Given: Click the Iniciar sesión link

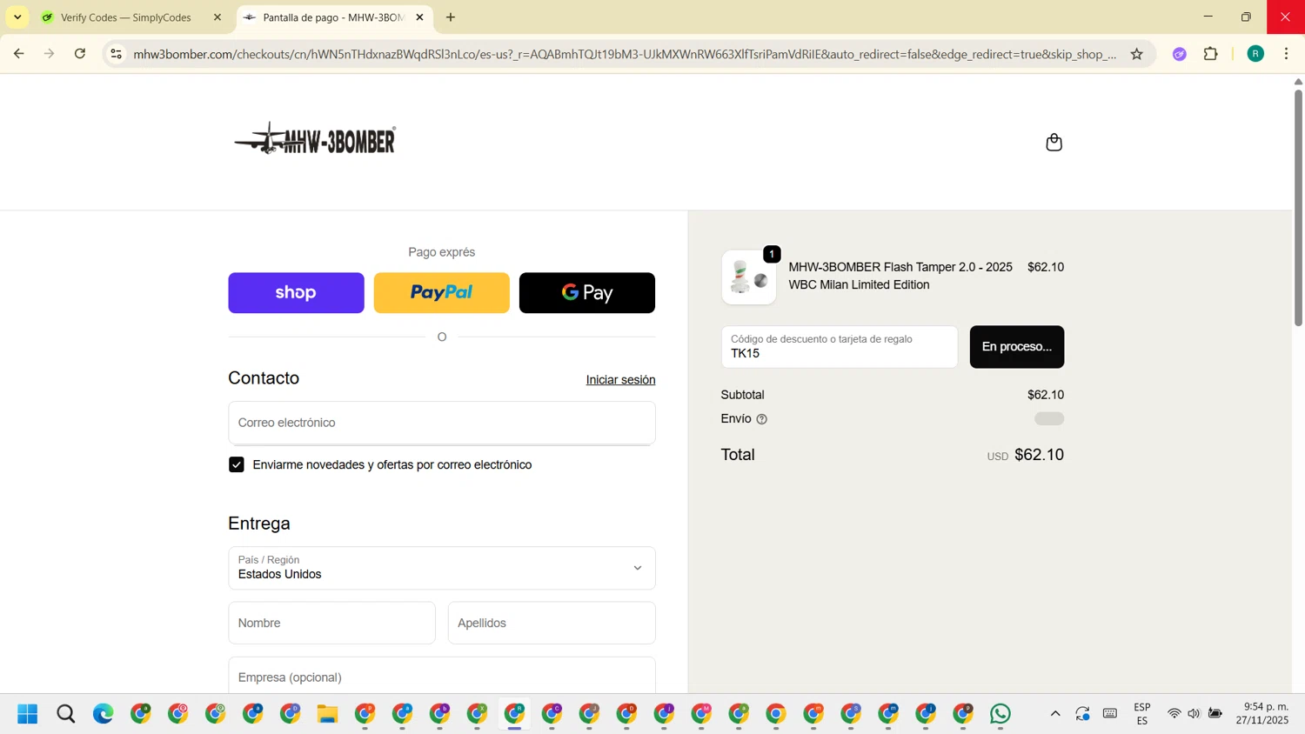Looking at the screenshot, I should point(620,380).
